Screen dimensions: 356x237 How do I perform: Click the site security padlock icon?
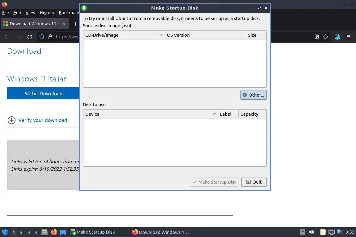point(50,37)
